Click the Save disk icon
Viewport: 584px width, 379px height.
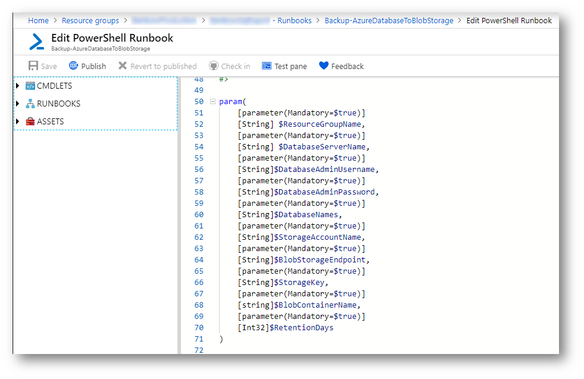pos(33,66)
